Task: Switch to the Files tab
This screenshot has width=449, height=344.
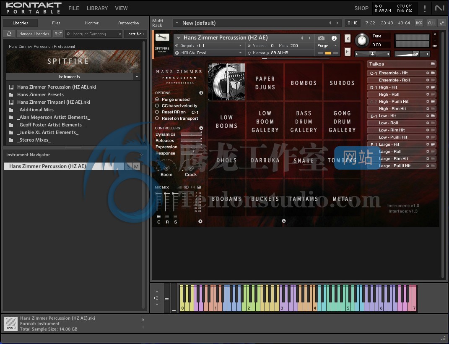Action: (56, 23)
